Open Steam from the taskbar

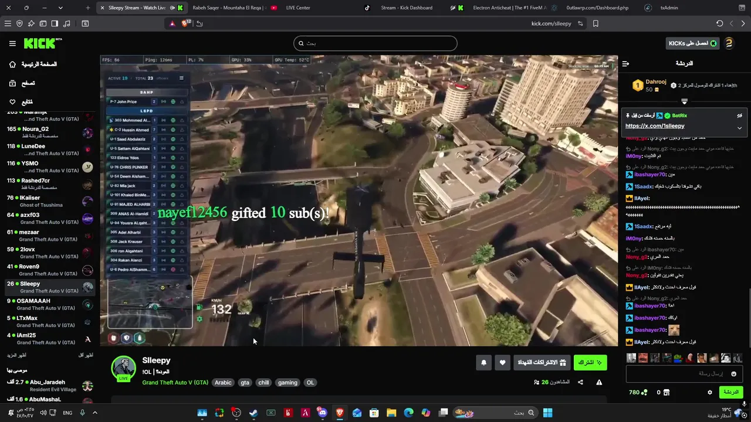coord(253,413)
